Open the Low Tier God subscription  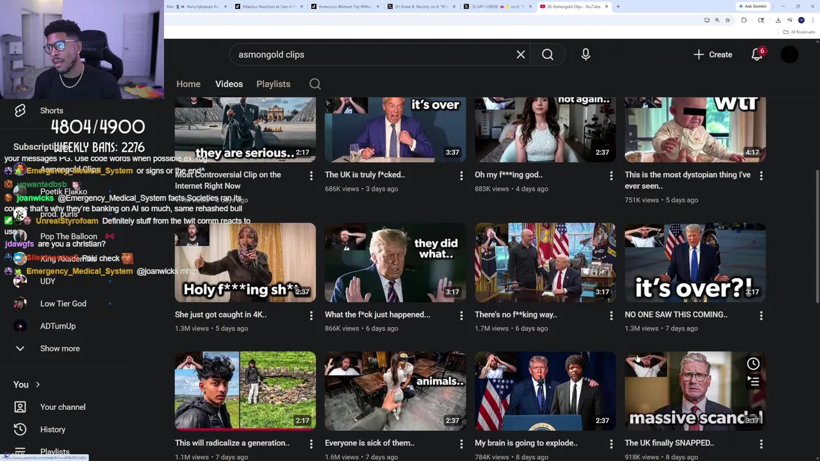pos(63,304)
